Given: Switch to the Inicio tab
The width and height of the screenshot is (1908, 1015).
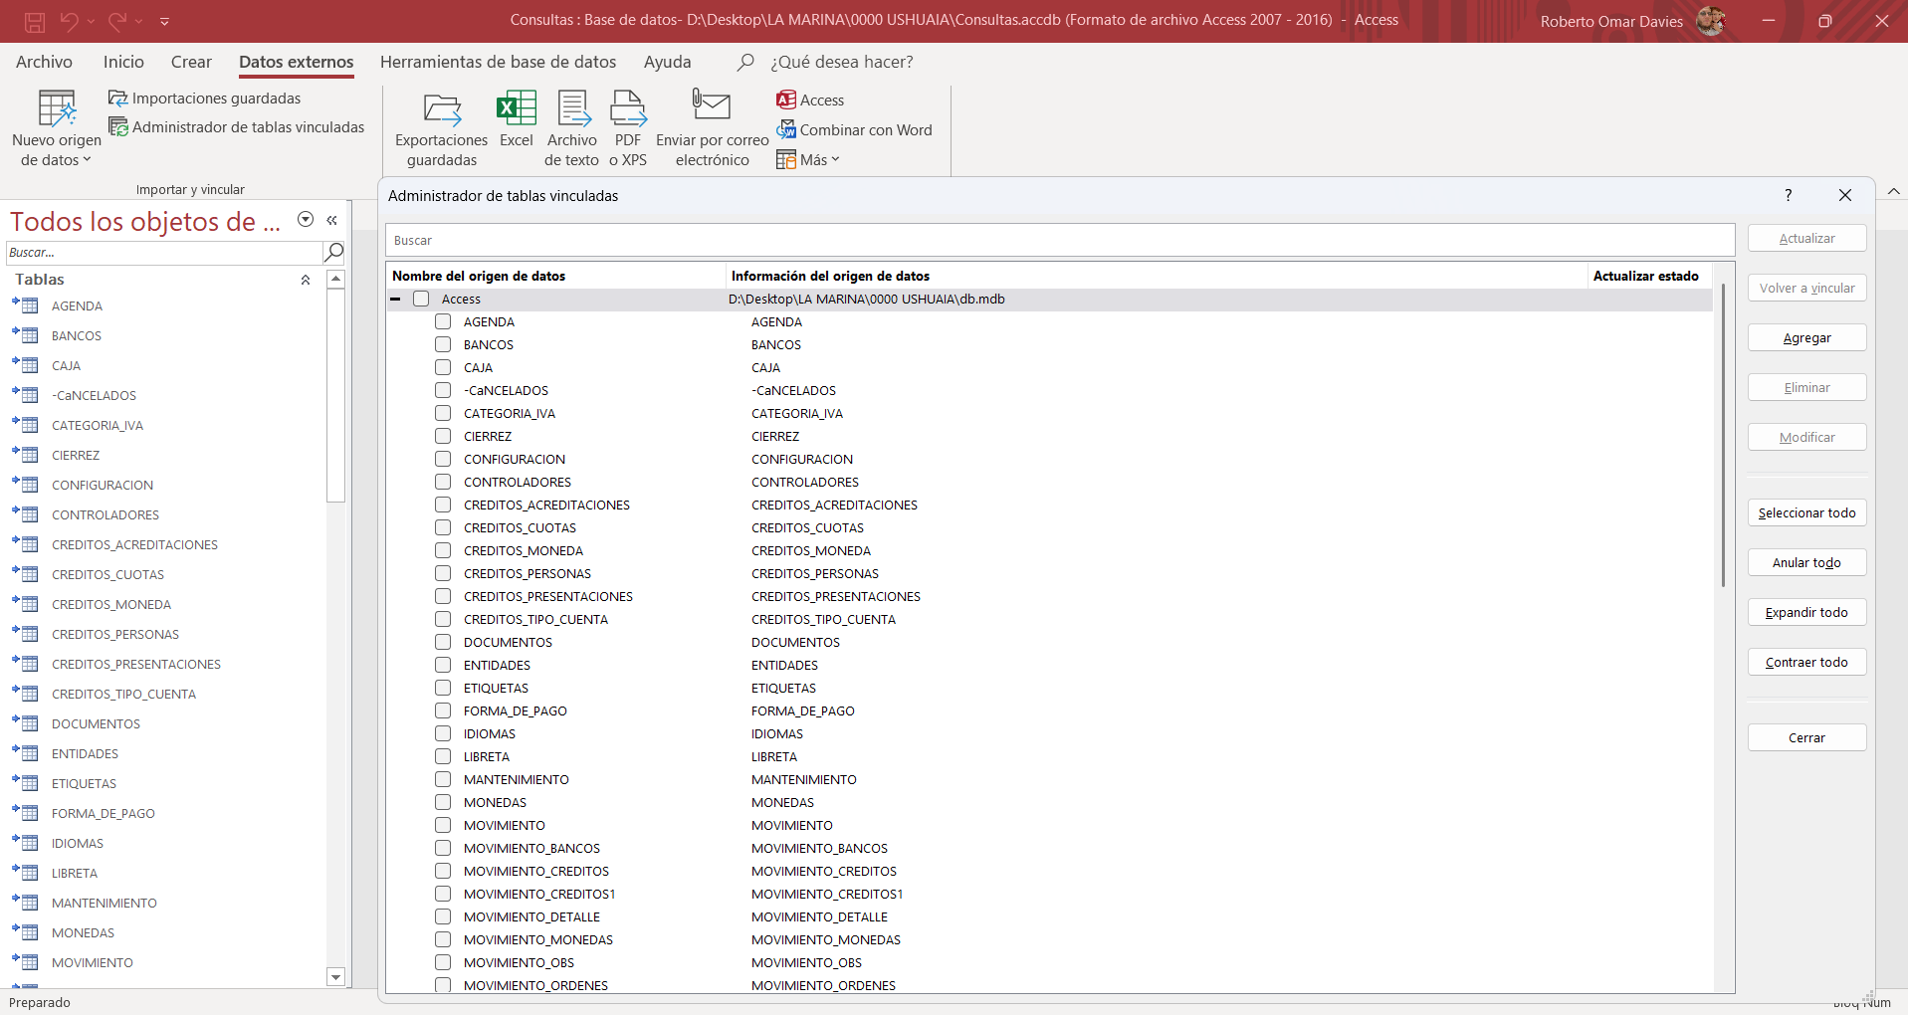Looking at the screenshot, I should 123,62.
